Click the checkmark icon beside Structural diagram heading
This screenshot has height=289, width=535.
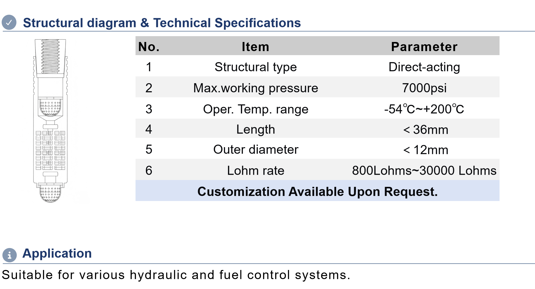tap(9, 23)
